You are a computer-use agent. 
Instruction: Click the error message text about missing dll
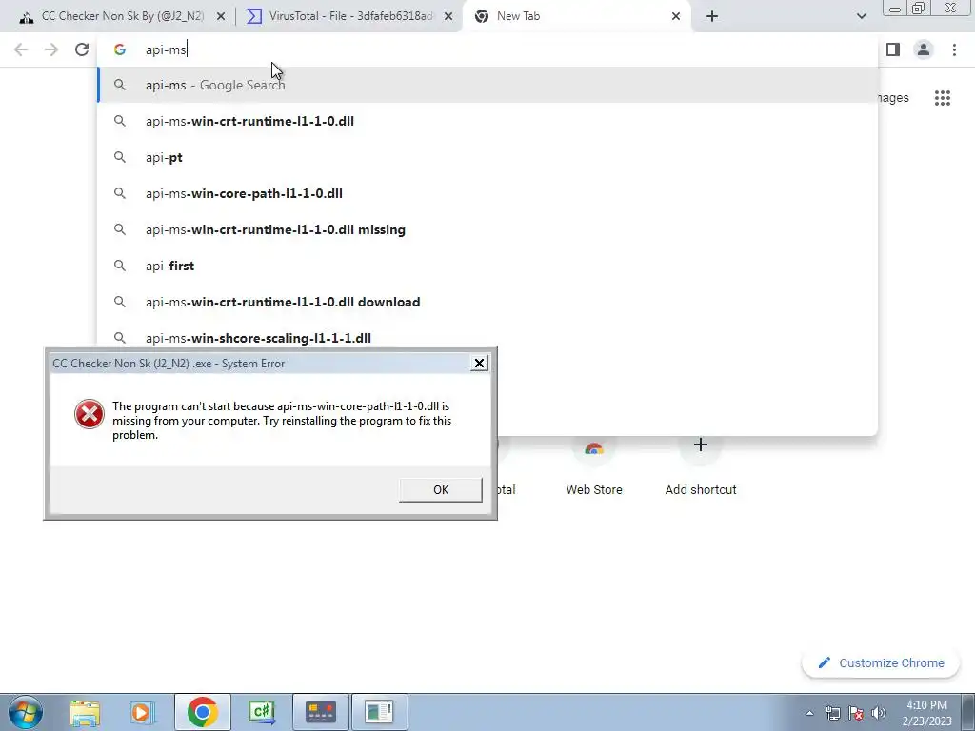pos(282,420)
